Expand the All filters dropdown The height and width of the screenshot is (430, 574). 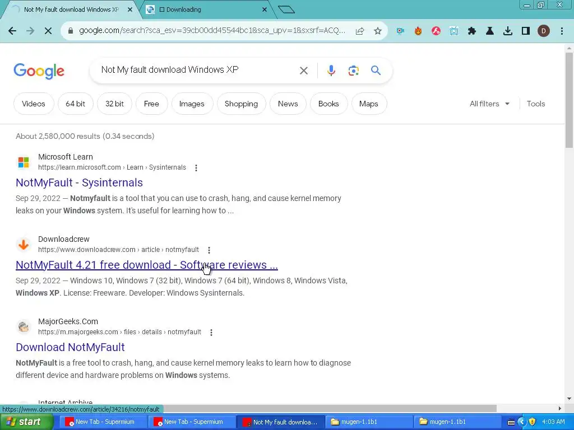489,104
